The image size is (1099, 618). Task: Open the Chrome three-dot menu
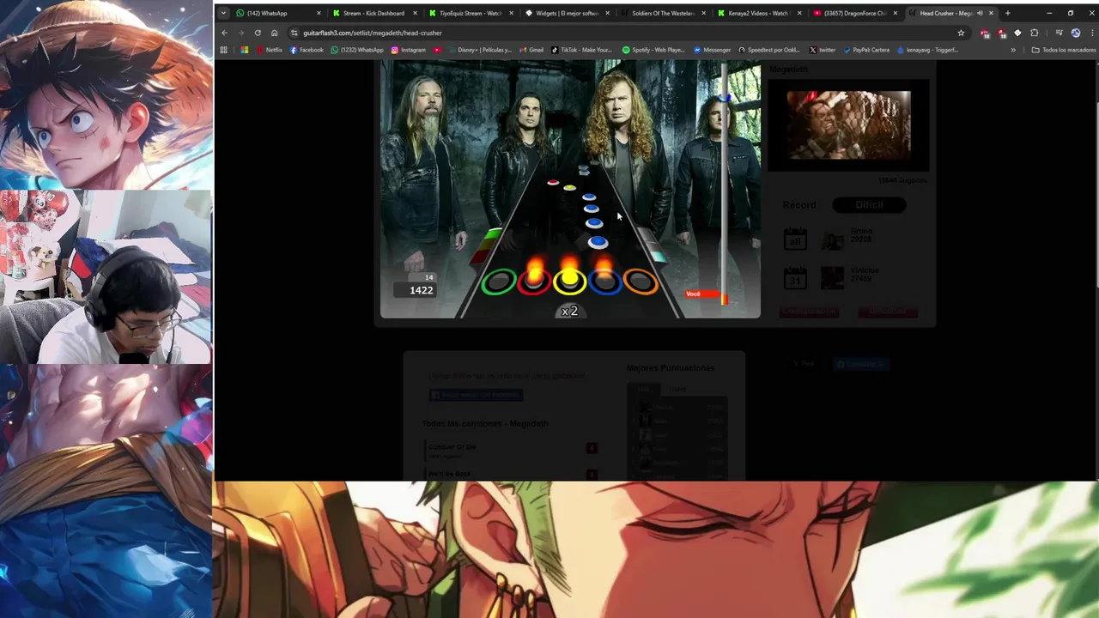tap(1090, 33)
